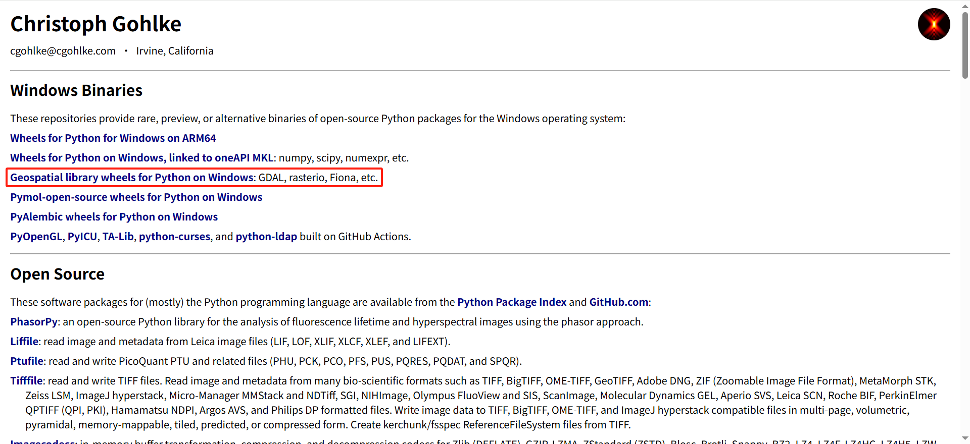Open the Liffile project link
Screen dimensions: 970x444
(x=24, y=342)
